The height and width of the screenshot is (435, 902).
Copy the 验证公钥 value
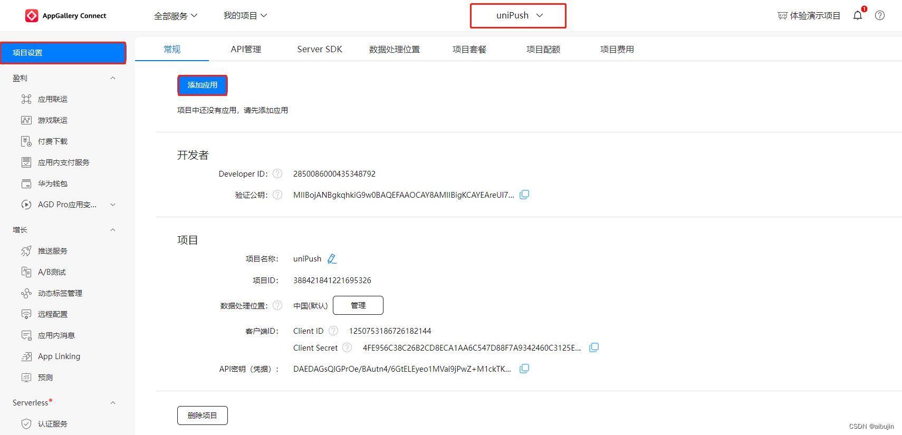tap(524, 195)
